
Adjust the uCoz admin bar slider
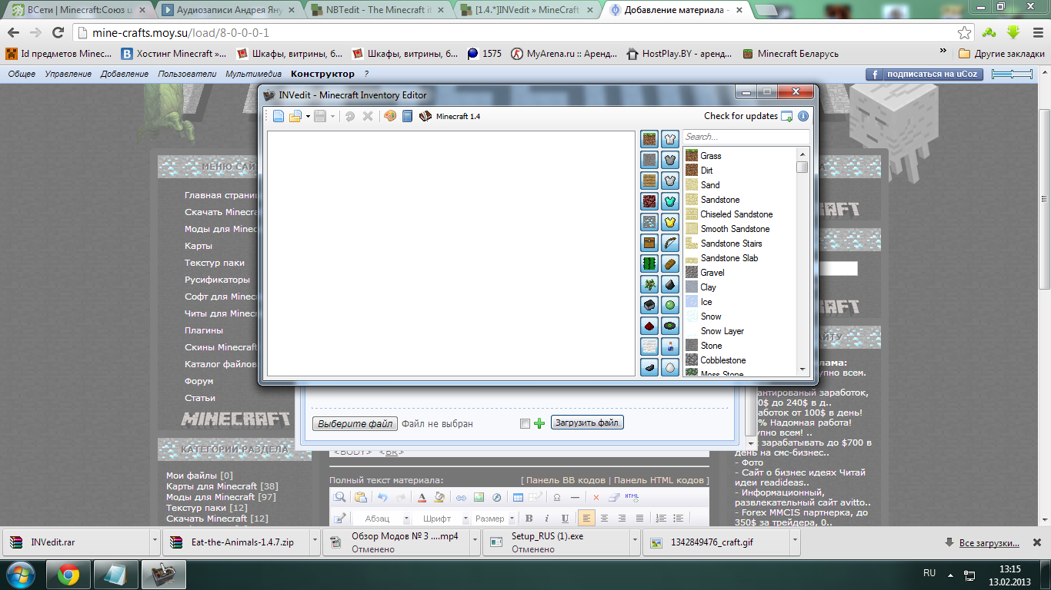coord(1012,75)
